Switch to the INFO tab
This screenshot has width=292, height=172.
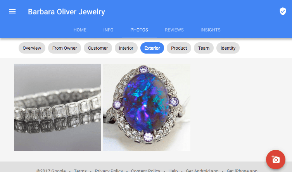tap(108, 30)
